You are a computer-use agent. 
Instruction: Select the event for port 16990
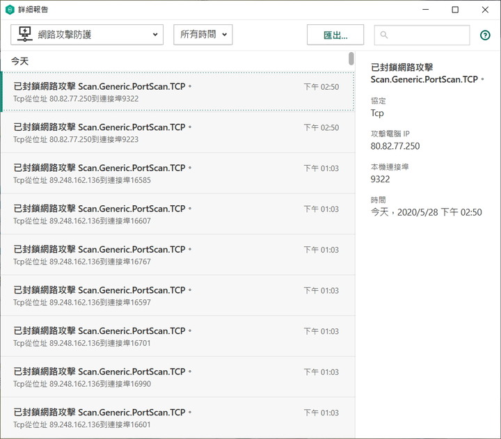pyautogui.click(x=177, y=377)
